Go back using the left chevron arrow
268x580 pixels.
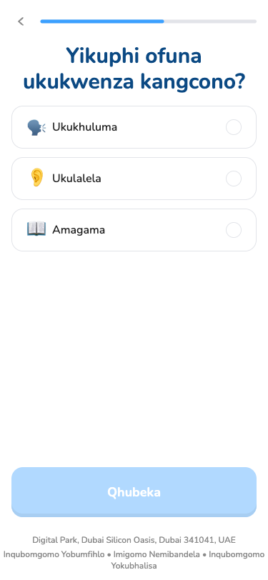(21, 21)
